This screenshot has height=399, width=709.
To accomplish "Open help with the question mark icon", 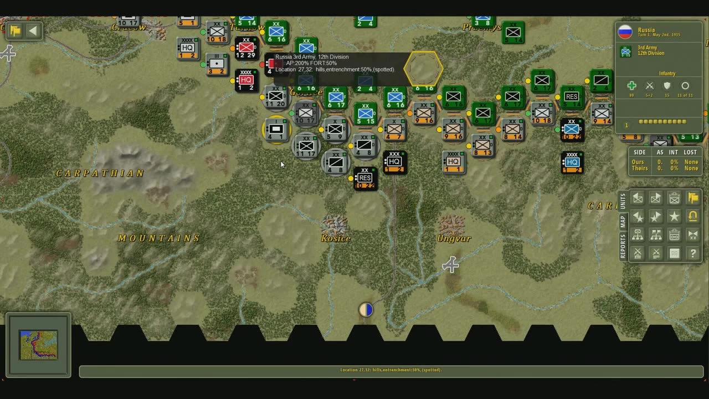I will pos(692,253).
